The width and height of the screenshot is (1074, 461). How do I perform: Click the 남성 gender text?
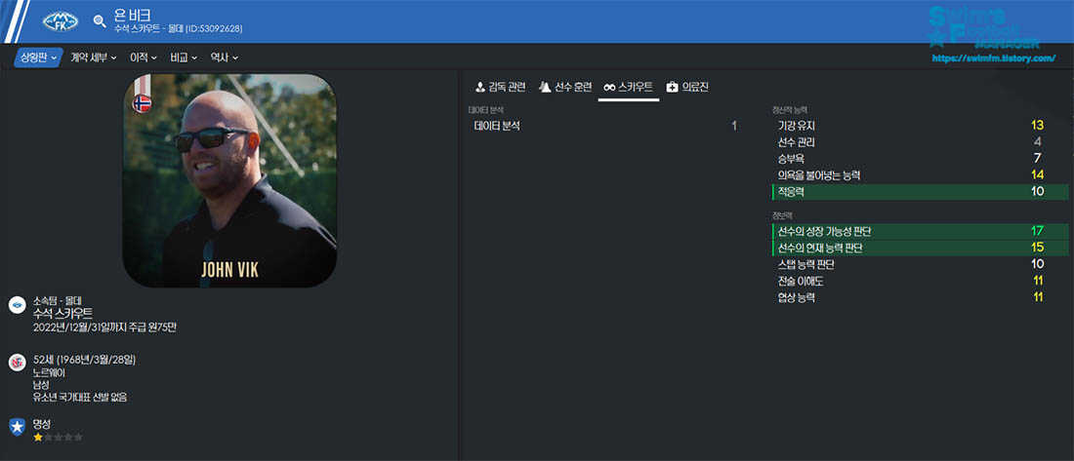(x=41, y=384)
